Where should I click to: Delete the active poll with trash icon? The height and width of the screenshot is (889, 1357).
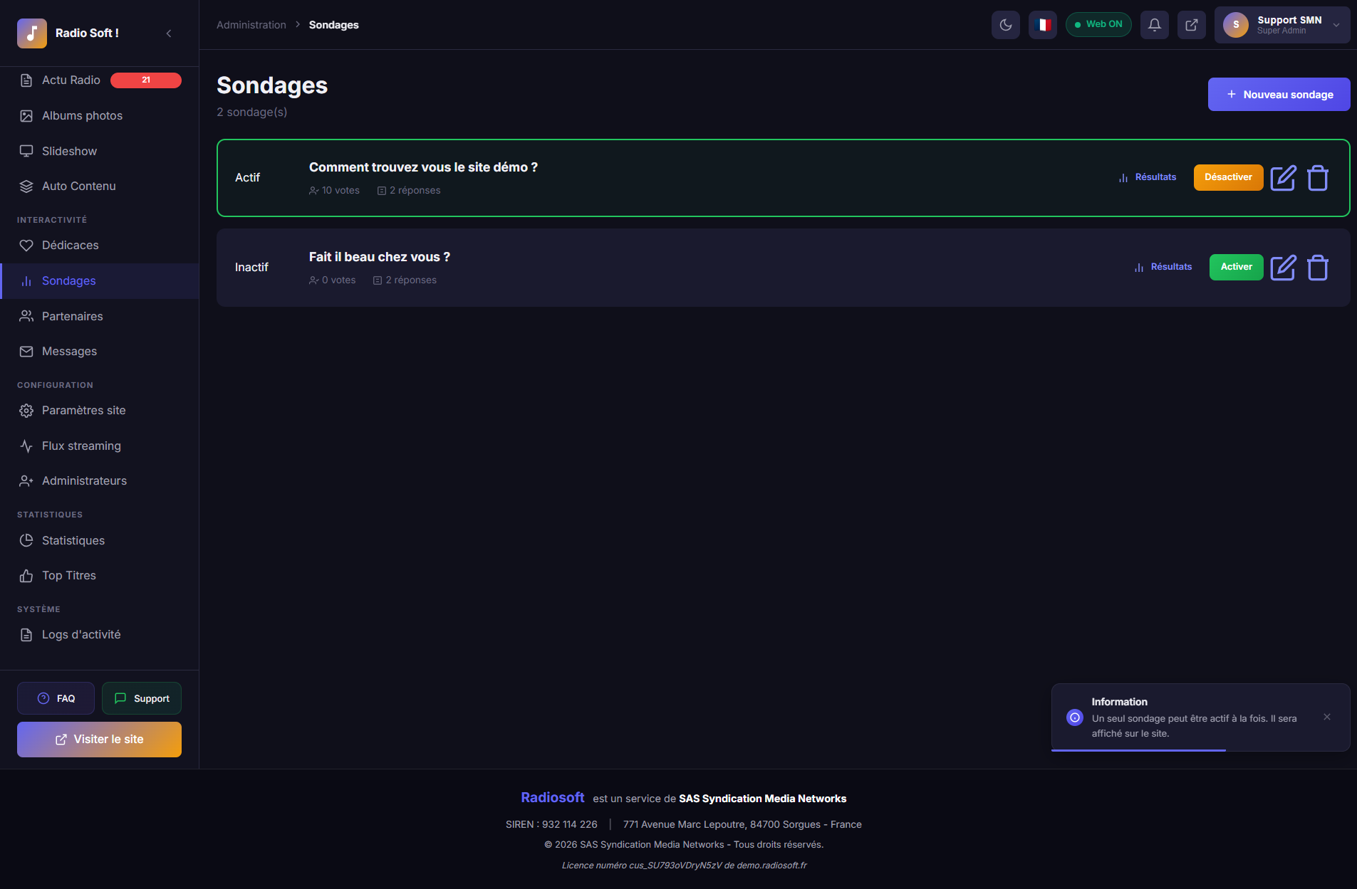[x=1317, y=178]
